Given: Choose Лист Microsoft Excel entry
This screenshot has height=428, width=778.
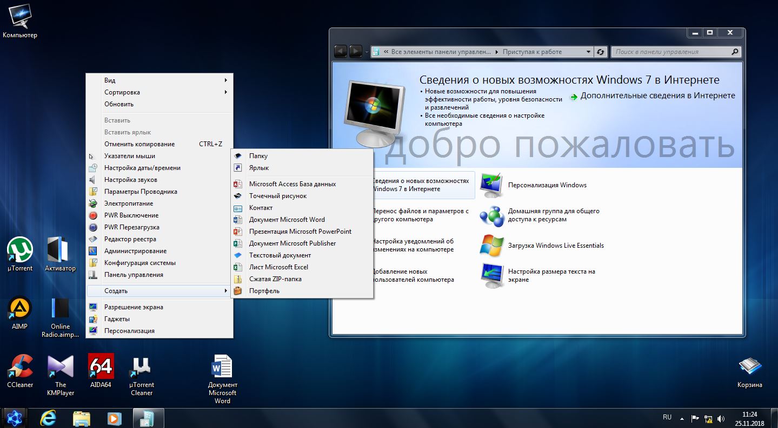Looking at the screenshot, I should point(302,267).
